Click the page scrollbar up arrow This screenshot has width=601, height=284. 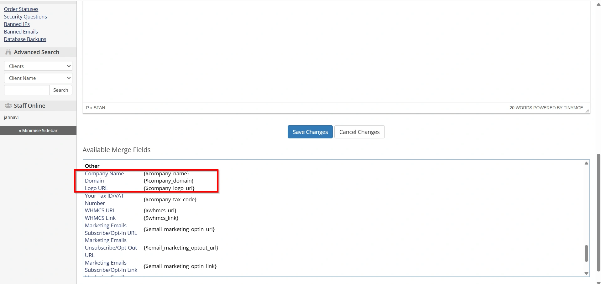click(x=598, y=4)
